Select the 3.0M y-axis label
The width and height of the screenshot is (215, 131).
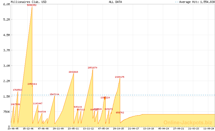6,66
